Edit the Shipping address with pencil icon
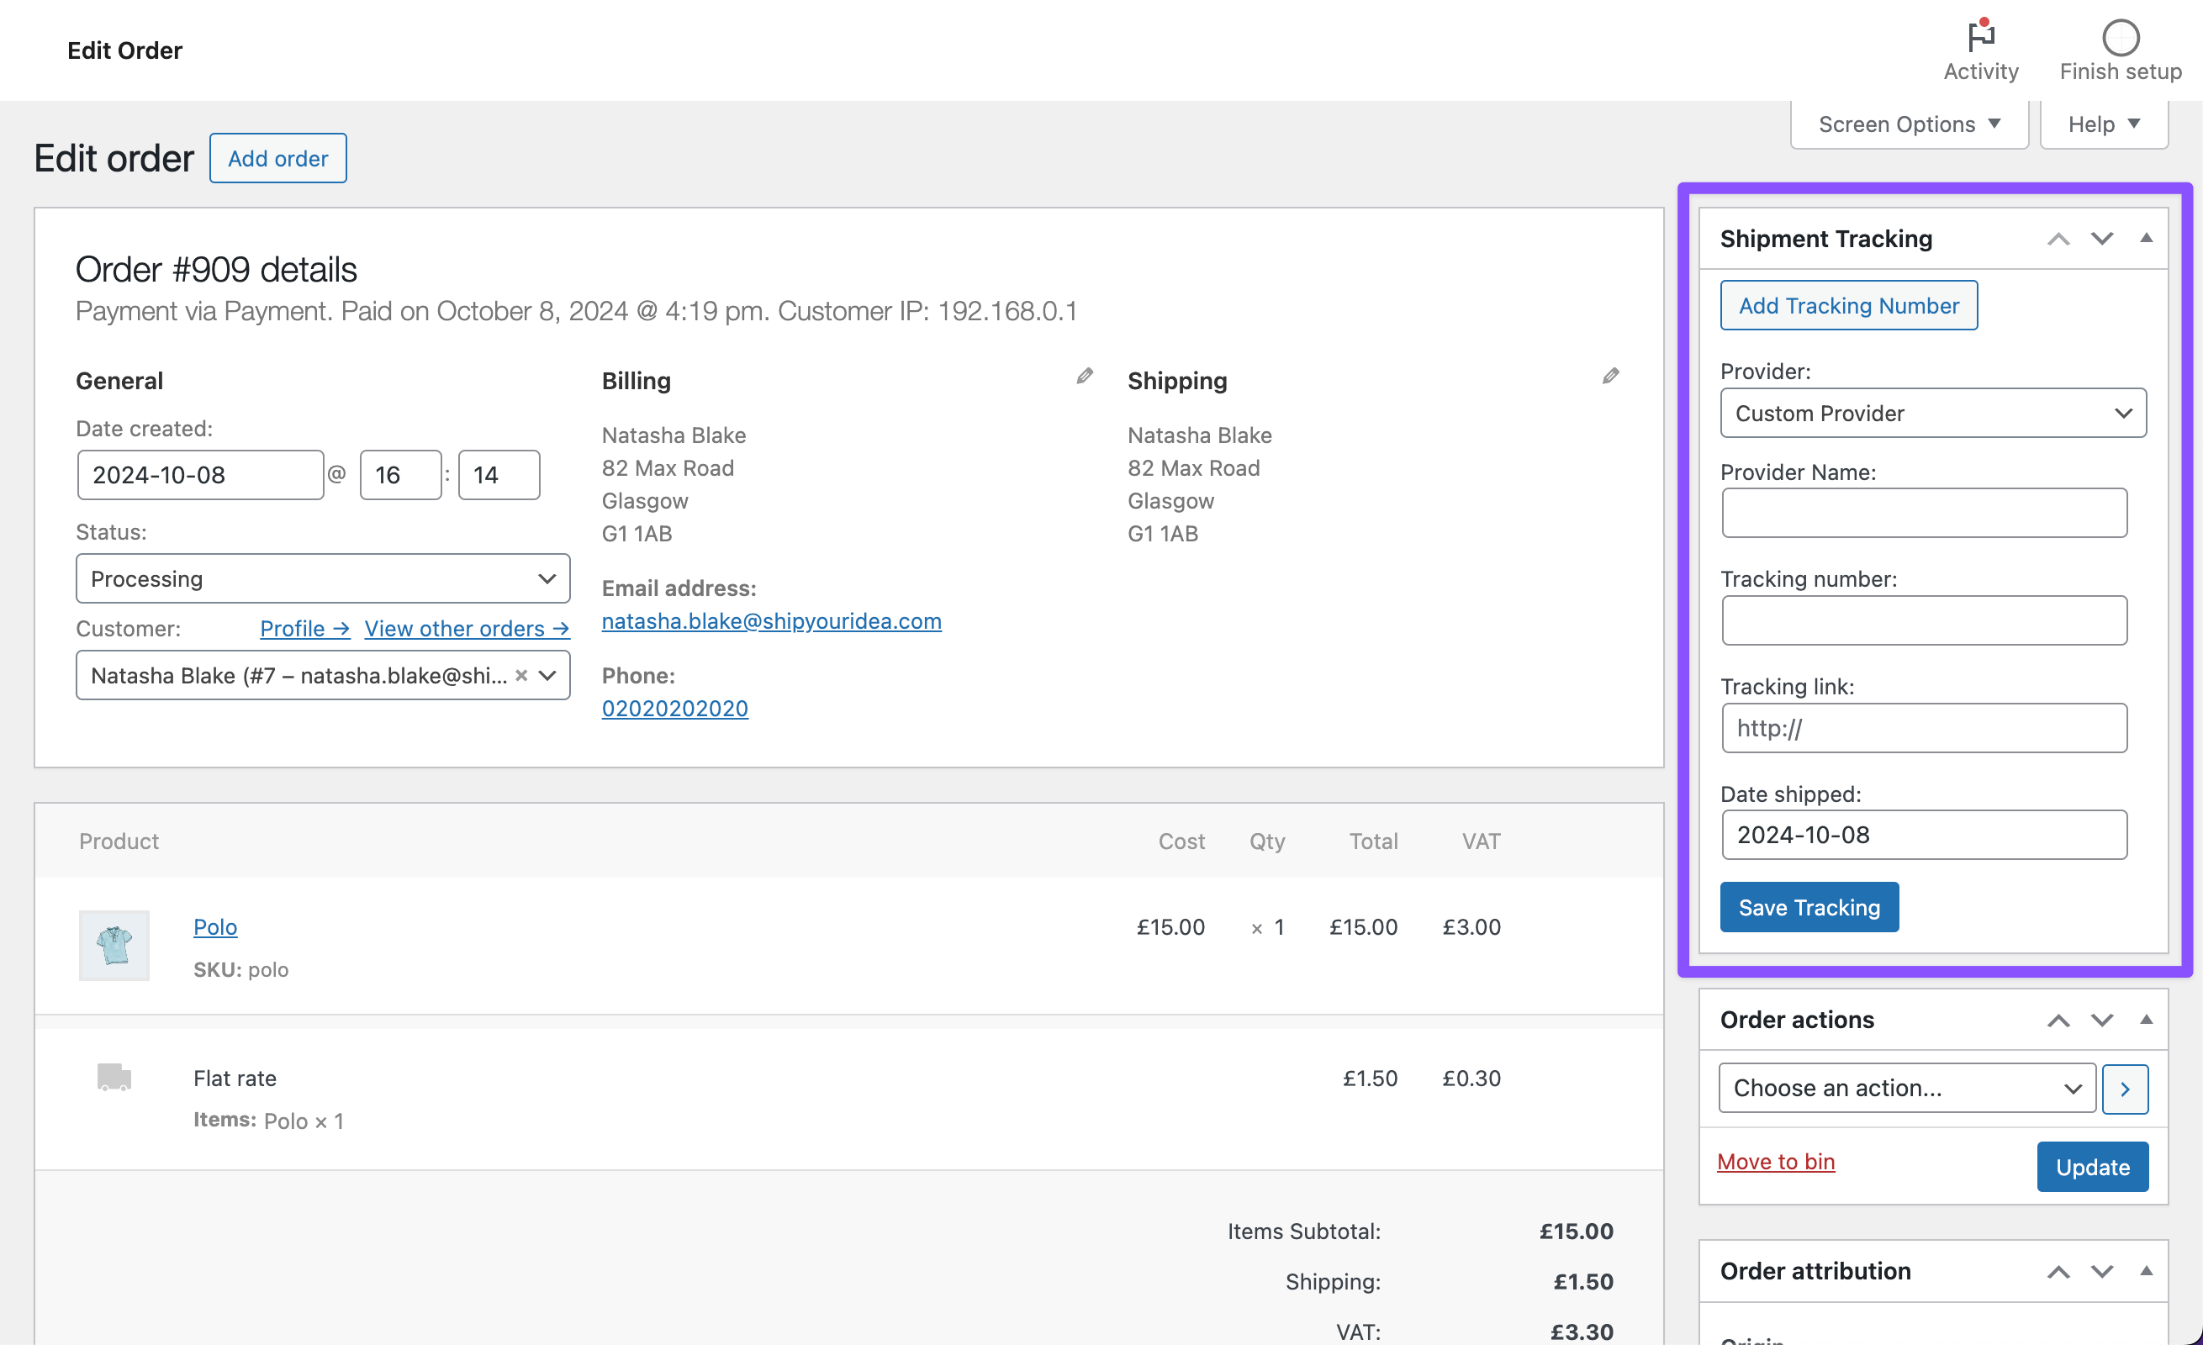Viewport: 2203px width, 1345px height. click(1609, 377)
